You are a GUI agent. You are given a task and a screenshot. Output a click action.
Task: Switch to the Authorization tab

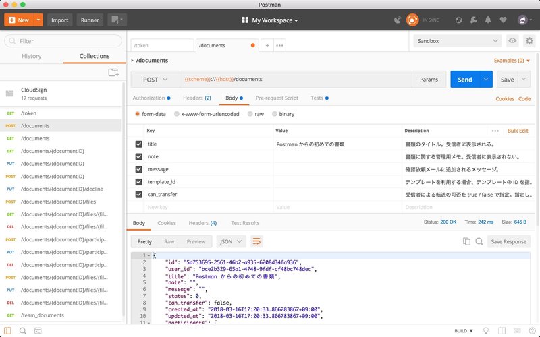point(151,98)
